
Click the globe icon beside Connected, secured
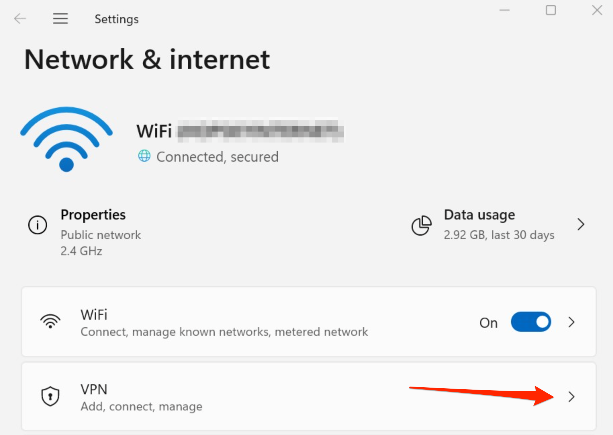pos(144,156)
